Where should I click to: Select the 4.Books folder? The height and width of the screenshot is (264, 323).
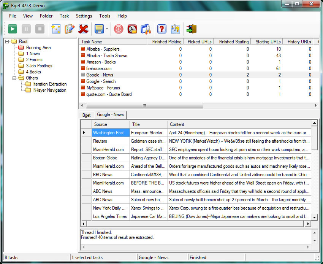[33, 72]
